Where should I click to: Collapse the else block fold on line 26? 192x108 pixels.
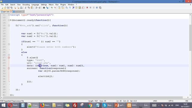9,55
